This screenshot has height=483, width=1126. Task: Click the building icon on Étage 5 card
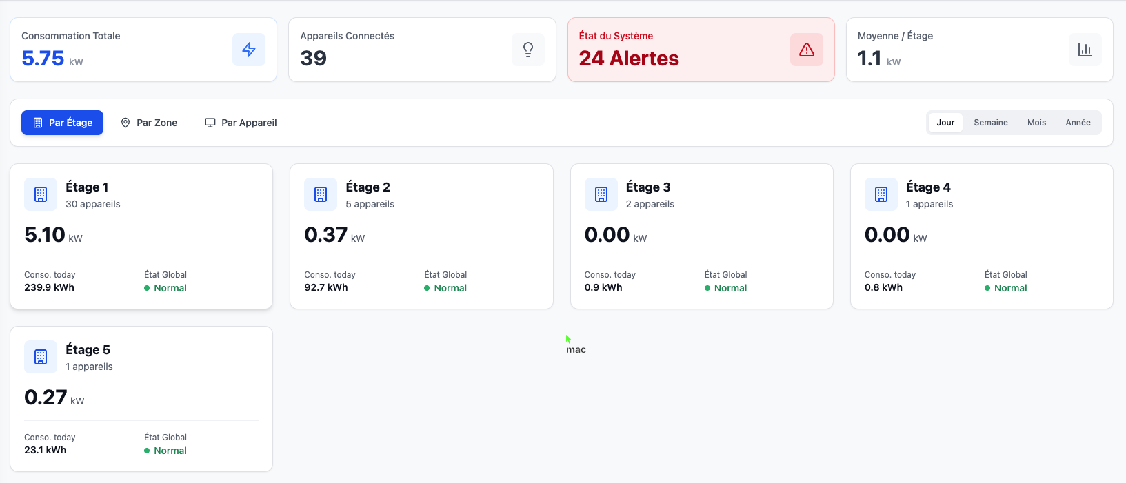tap(41, 357)
